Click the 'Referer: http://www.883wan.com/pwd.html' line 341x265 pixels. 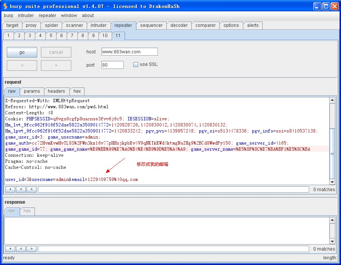tap(57, 107)
